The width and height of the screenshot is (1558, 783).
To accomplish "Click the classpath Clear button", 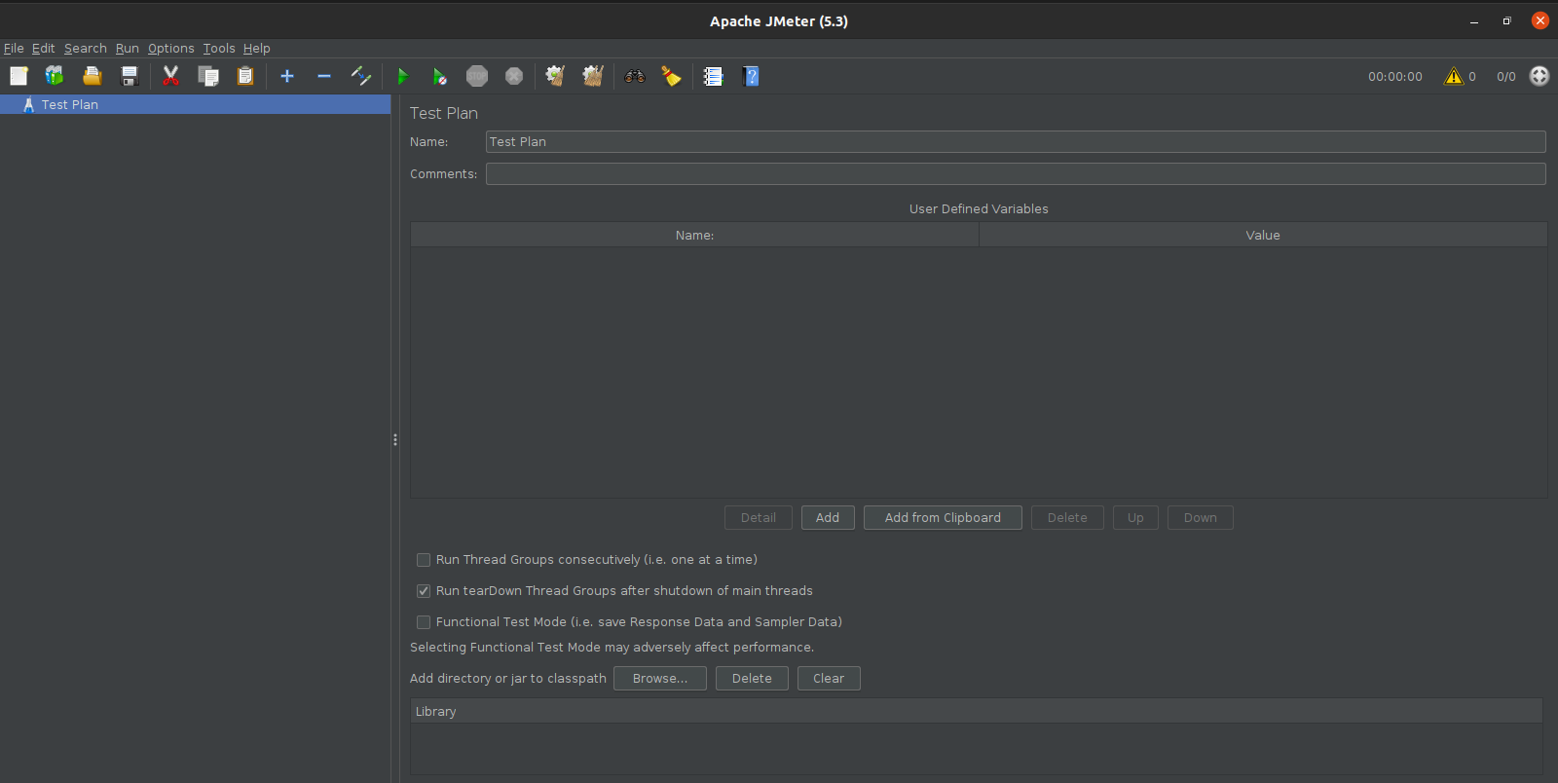I will pos(829,679).
